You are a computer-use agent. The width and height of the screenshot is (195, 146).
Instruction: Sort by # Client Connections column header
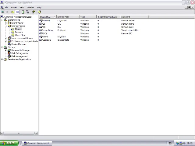click(108, 17)
